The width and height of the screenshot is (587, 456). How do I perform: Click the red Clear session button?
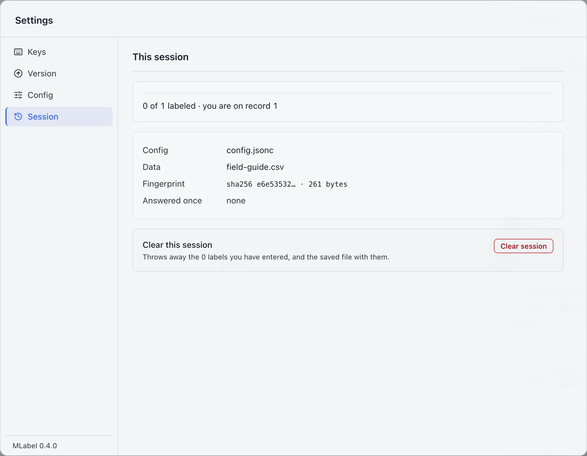(524, 246)
